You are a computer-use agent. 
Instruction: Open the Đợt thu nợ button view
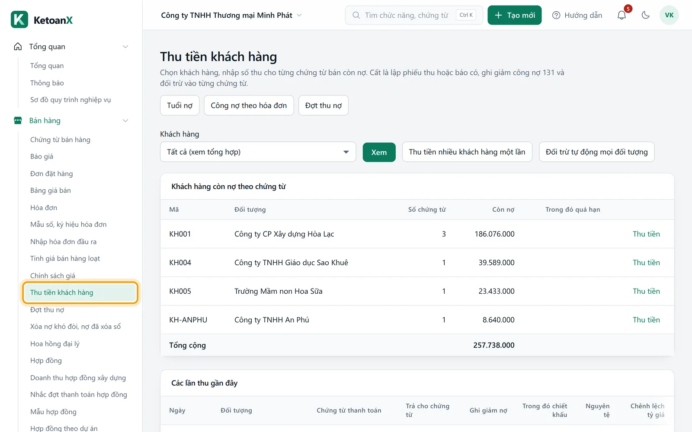[x=324, y=105]
